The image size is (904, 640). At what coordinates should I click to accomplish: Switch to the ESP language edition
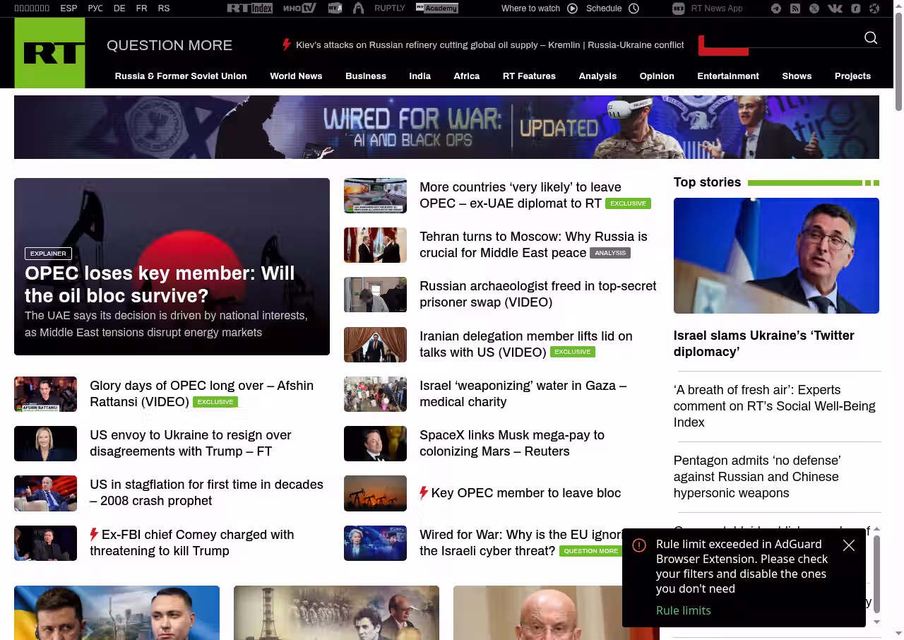coord(69,8)
